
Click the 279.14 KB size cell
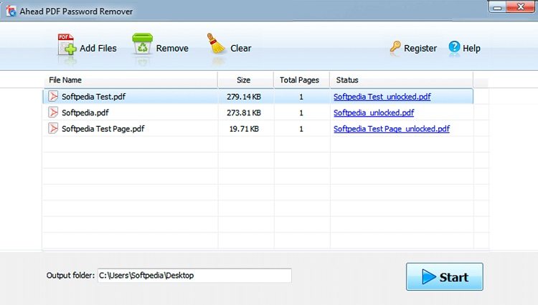coord(244,97)
